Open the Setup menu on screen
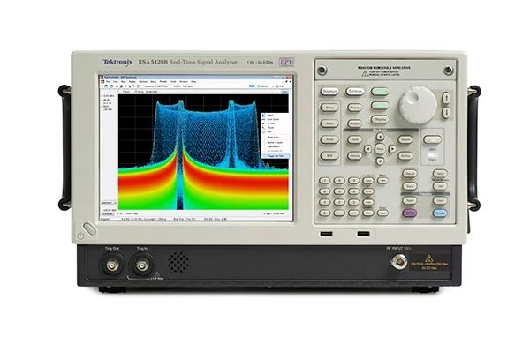 [x=153, y=82]
